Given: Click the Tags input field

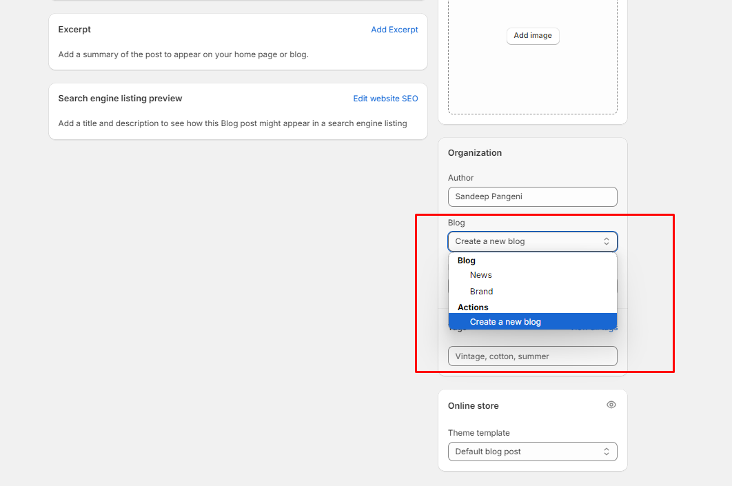Looking at the screenshot, I should [x=532, y=356].
